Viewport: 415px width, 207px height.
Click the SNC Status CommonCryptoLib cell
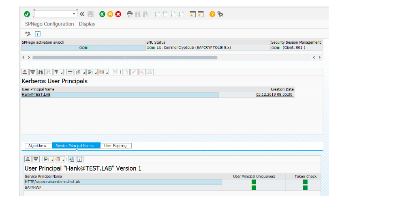pos(208,48)
